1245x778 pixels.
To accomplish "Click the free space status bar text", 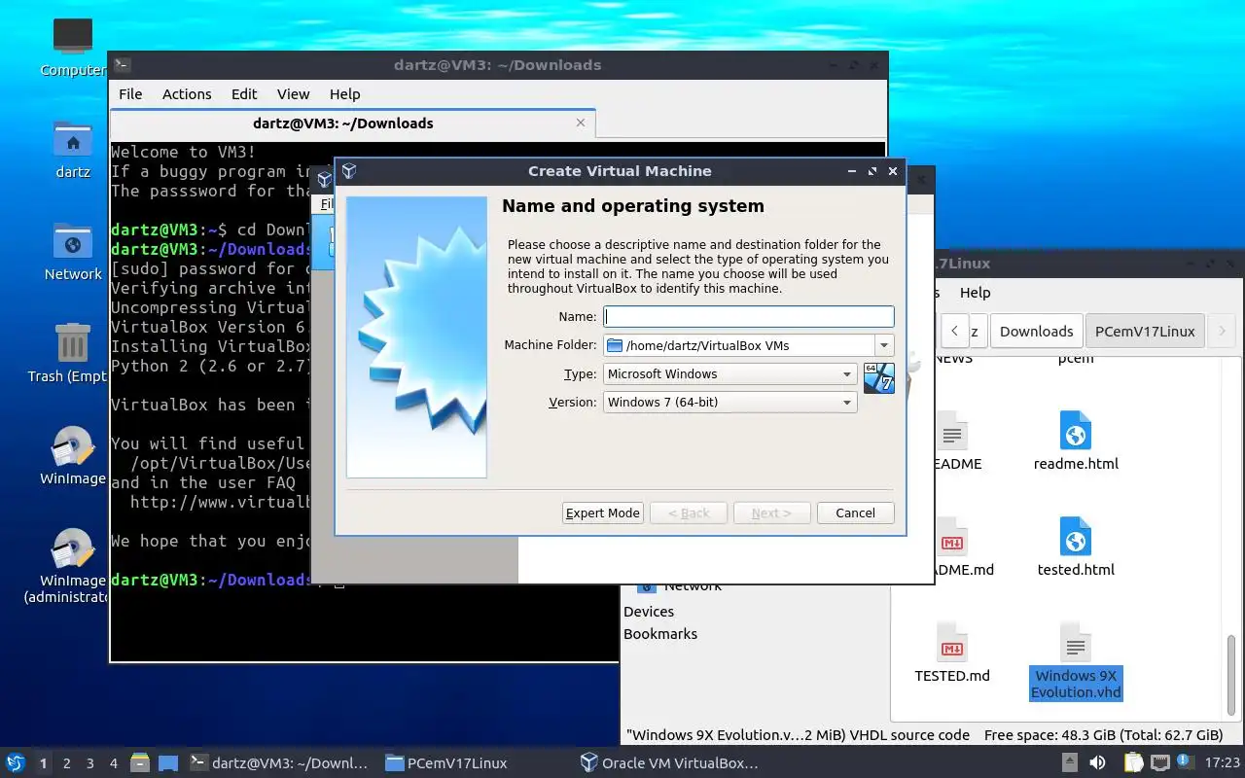I will (1103, 735).
